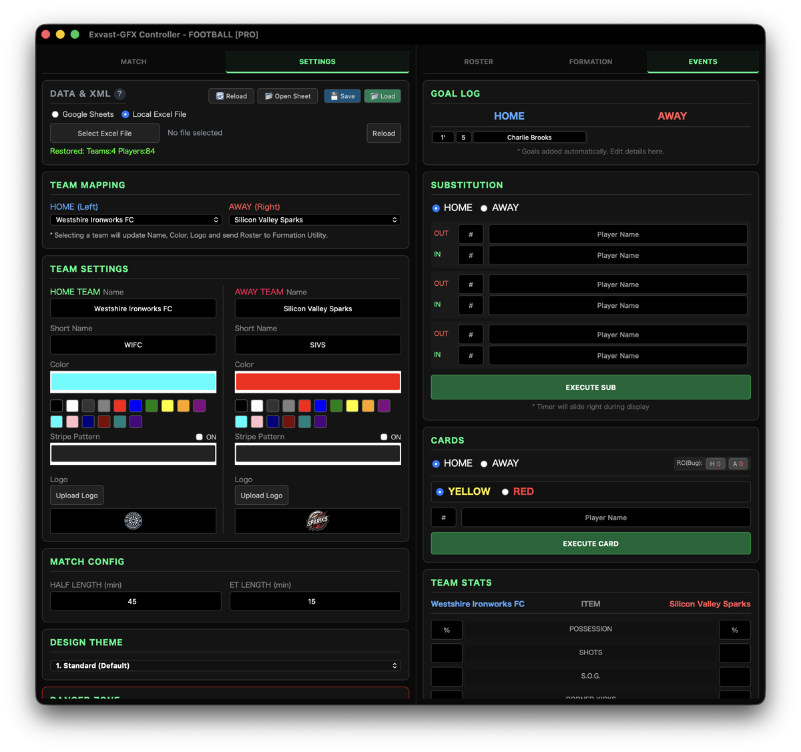Click the RC(Bug) H 0 button
The width and height of the screenshot is (801, 752).
click(716, 463)
